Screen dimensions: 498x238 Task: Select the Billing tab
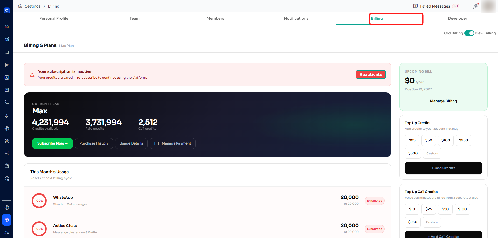click(377, 18)
